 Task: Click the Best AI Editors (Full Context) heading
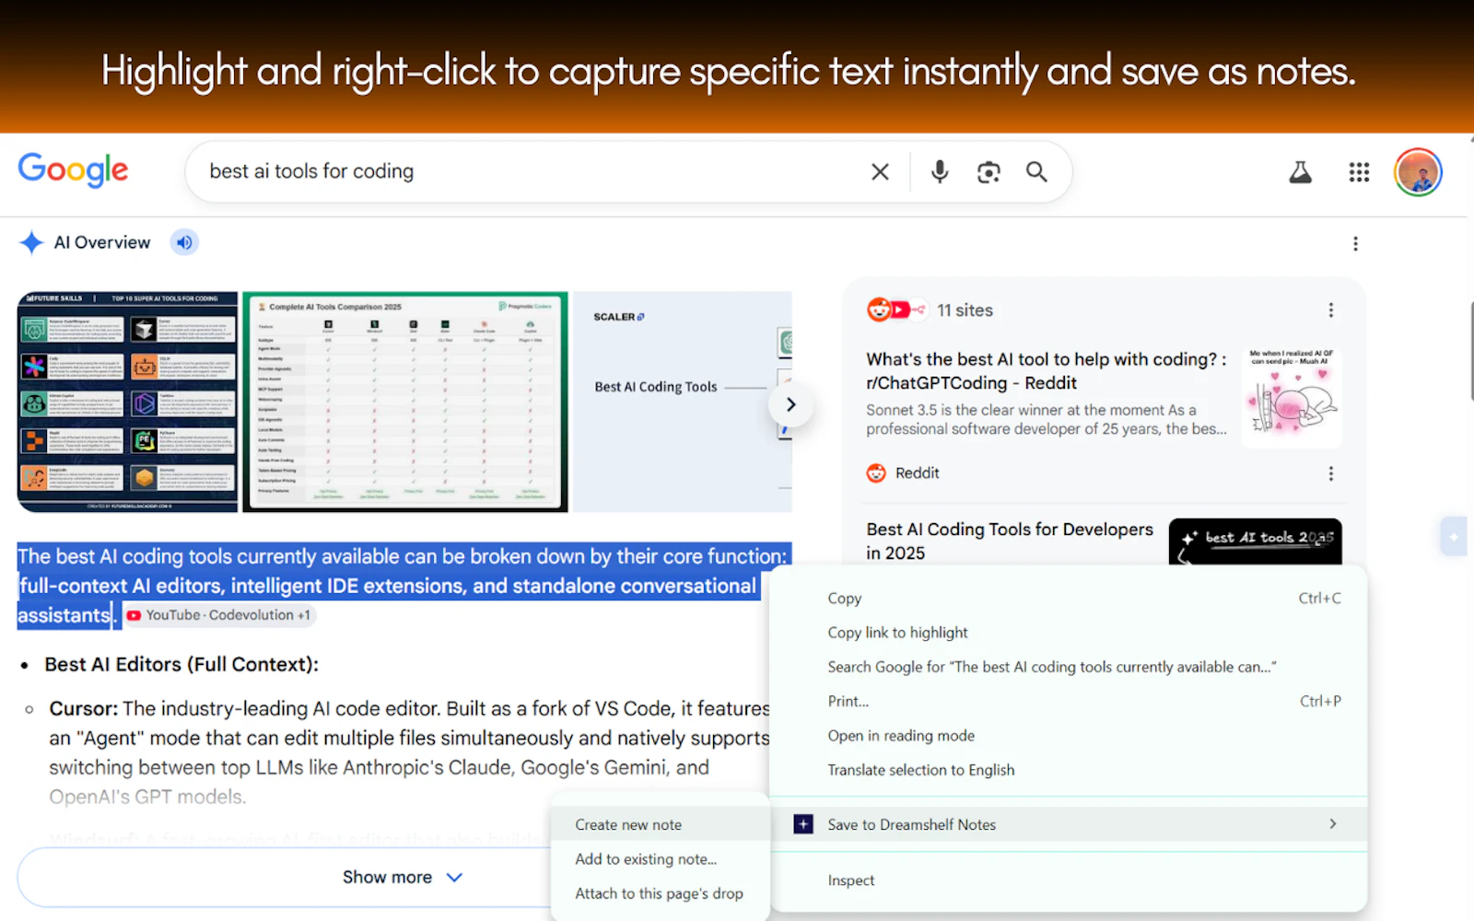click(181, 665)
